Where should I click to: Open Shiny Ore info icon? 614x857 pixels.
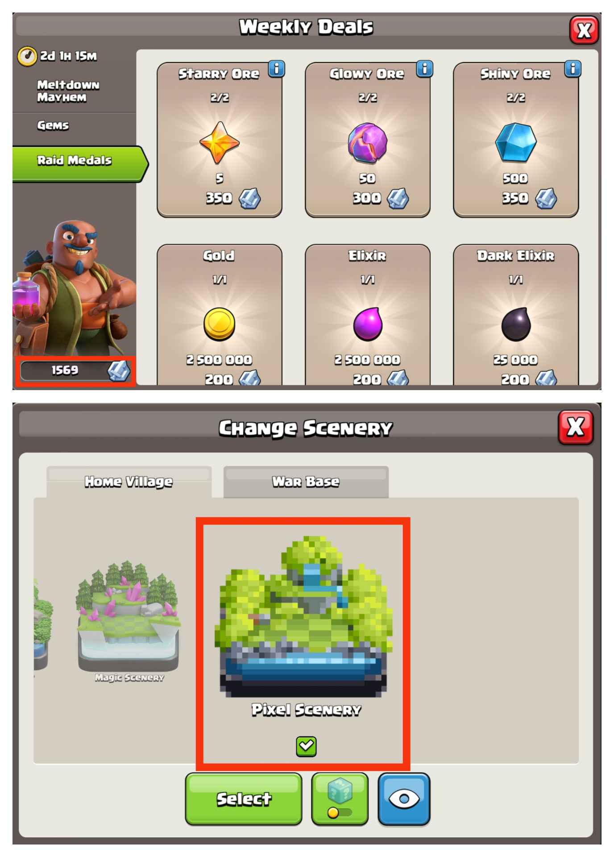573,69
